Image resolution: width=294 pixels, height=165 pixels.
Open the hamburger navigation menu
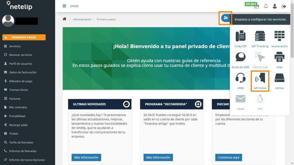(64, 6)
